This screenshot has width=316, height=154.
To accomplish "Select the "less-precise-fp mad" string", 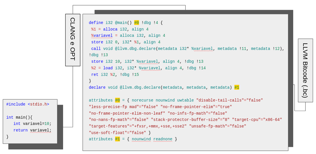I will pos(114,107).
